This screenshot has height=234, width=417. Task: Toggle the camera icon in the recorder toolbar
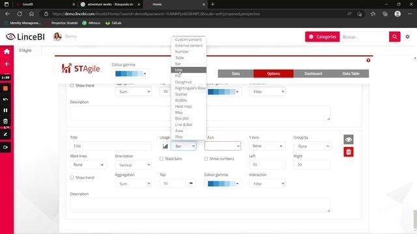(x=5, y=148)
